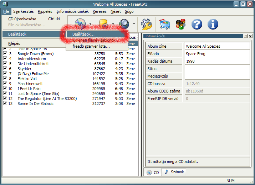This screenshot has width=255, height=185.
Task: Click the blue question mark help icon
Action: tap(197, 24)
